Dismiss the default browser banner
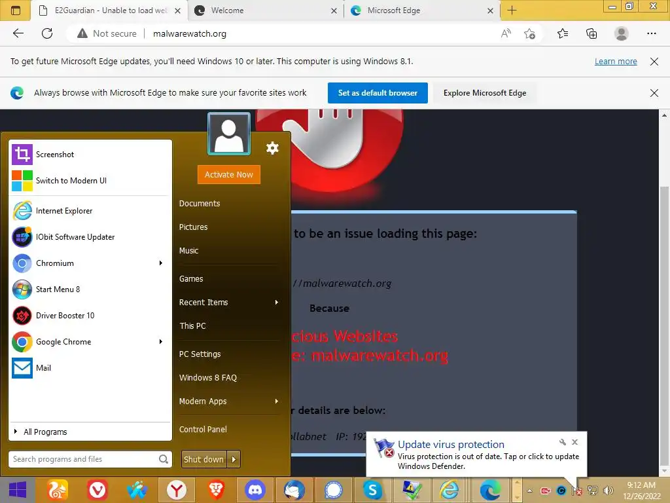 (654, 93)
